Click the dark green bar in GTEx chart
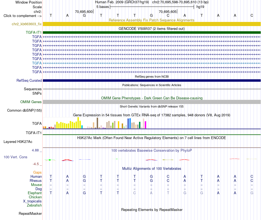The height and width of the screenshot is (220, 261). [140, 125]
